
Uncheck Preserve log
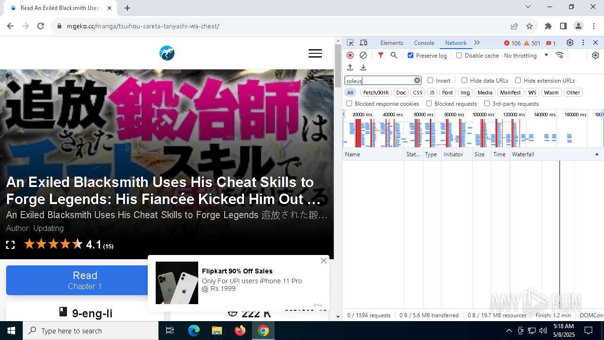411,55
